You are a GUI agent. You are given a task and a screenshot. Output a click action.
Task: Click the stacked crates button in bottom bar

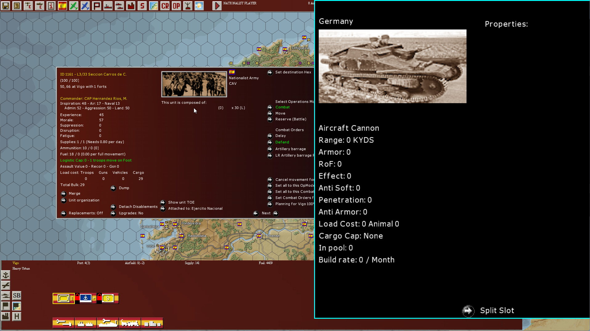pyautogui.click(x=152, y=323)
